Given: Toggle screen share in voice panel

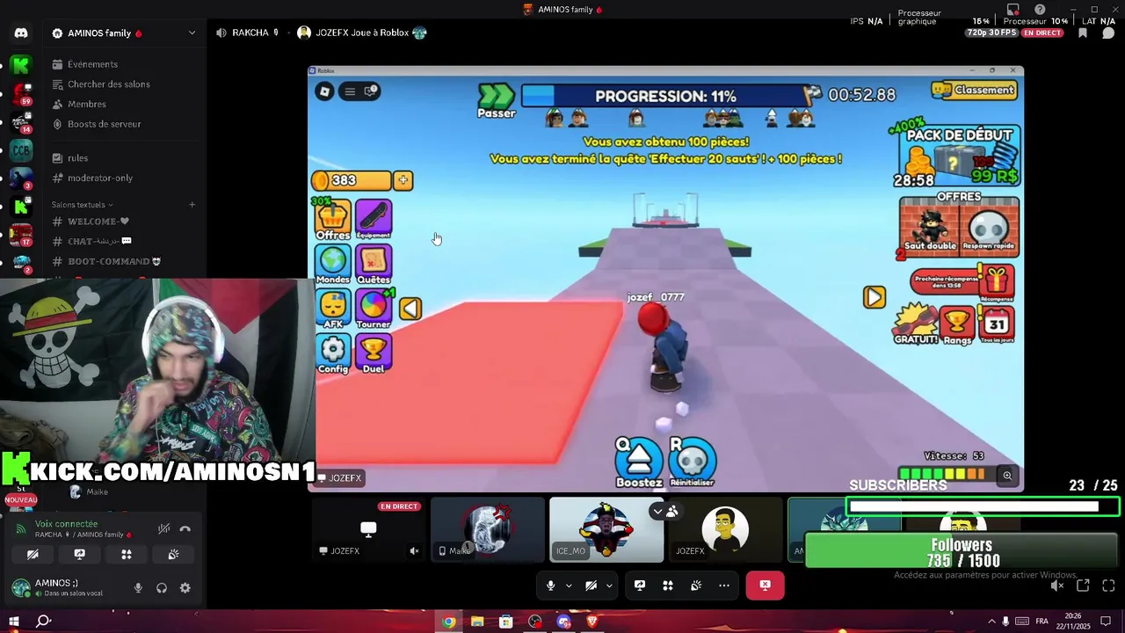Looking at the screenshot, I should click(79, 555).
